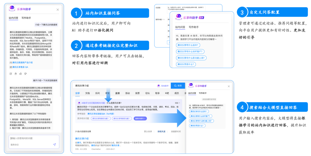Click the blue 搜索 button

[178, 86]
